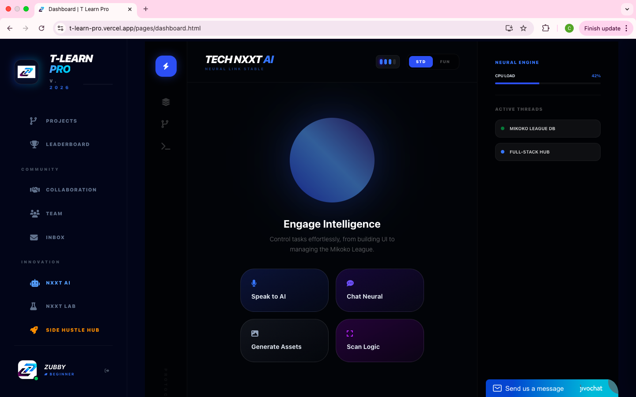Click the NXXT Lab flask icon
636x397 pixels.
(34, 306)
